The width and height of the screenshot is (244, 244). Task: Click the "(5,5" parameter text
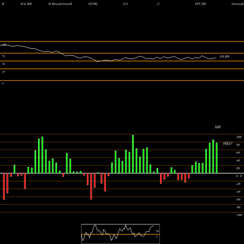coord(125,4)
